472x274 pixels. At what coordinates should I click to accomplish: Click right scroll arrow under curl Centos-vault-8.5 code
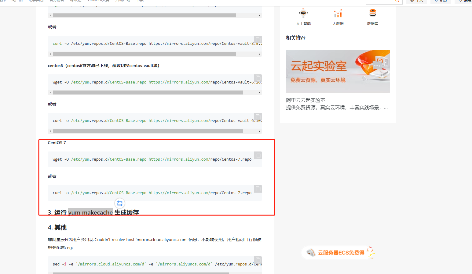click(259, 54)
